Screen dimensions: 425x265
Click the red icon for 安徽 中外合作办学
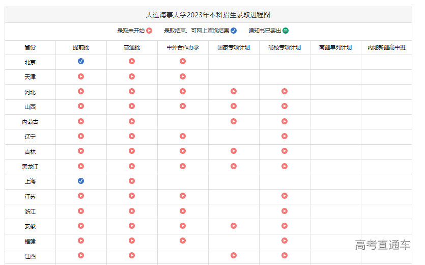pyautogui.click(x=183, y=226)
